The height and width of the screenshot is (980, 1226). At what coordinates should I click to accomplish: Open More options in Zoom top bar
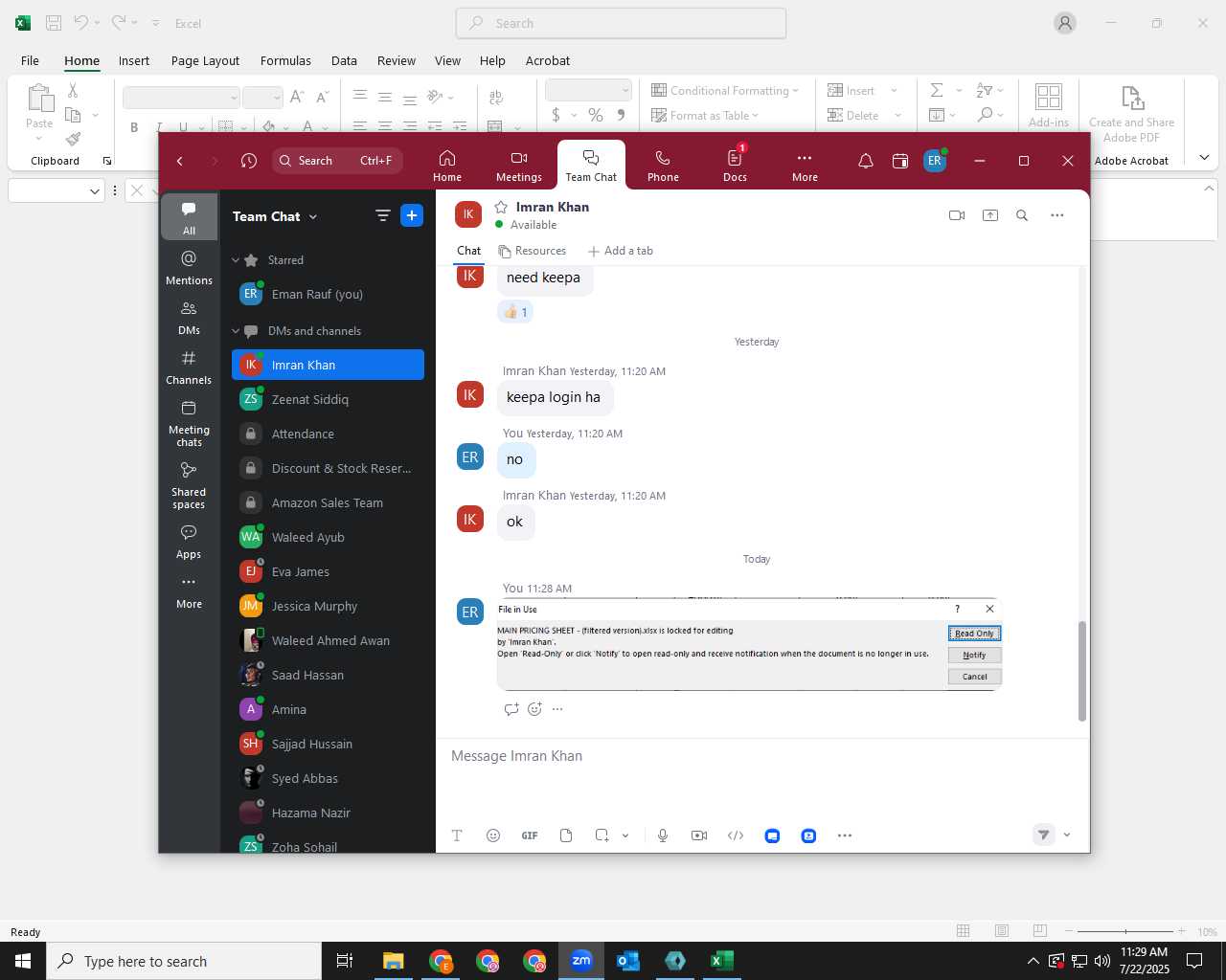[805, 165]
